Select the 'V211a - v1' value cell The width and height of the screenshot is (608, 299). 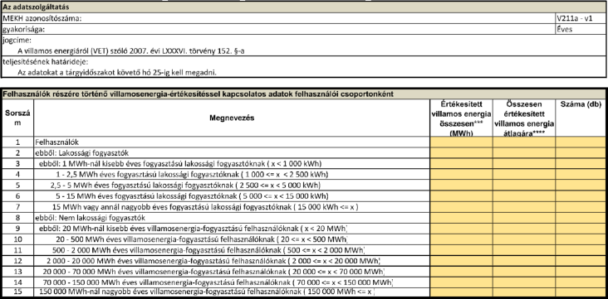point(581,18)
